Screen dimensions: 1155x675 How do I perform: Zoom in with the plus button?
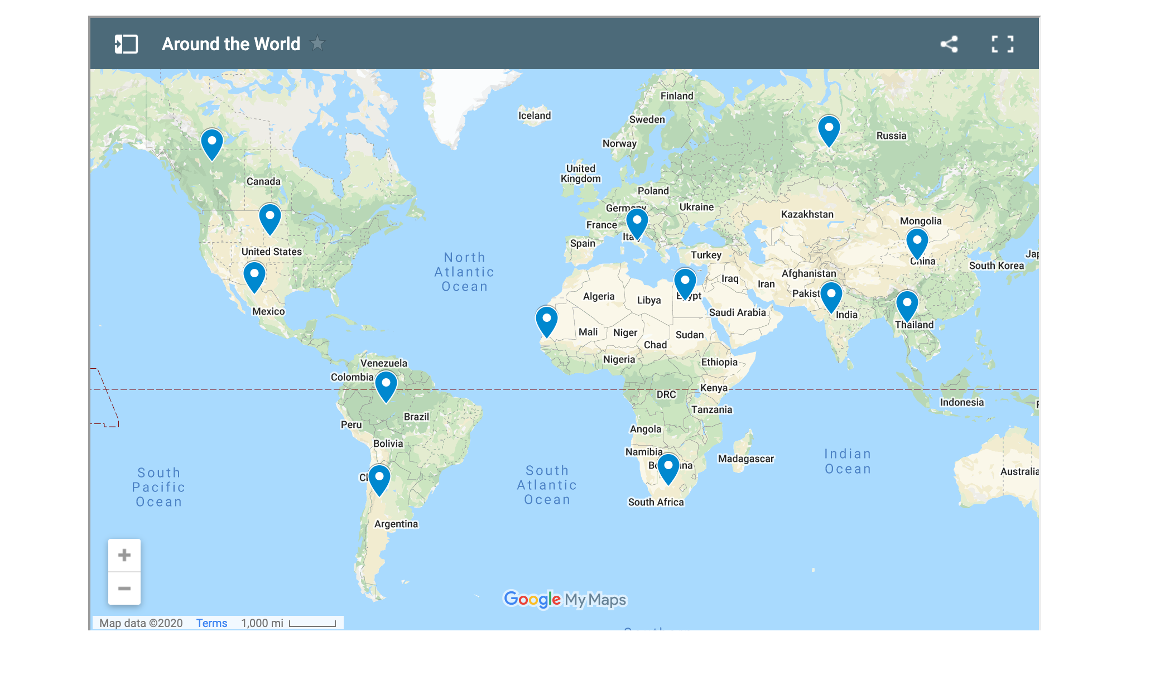pyautogui.click(x=124, y=555)
